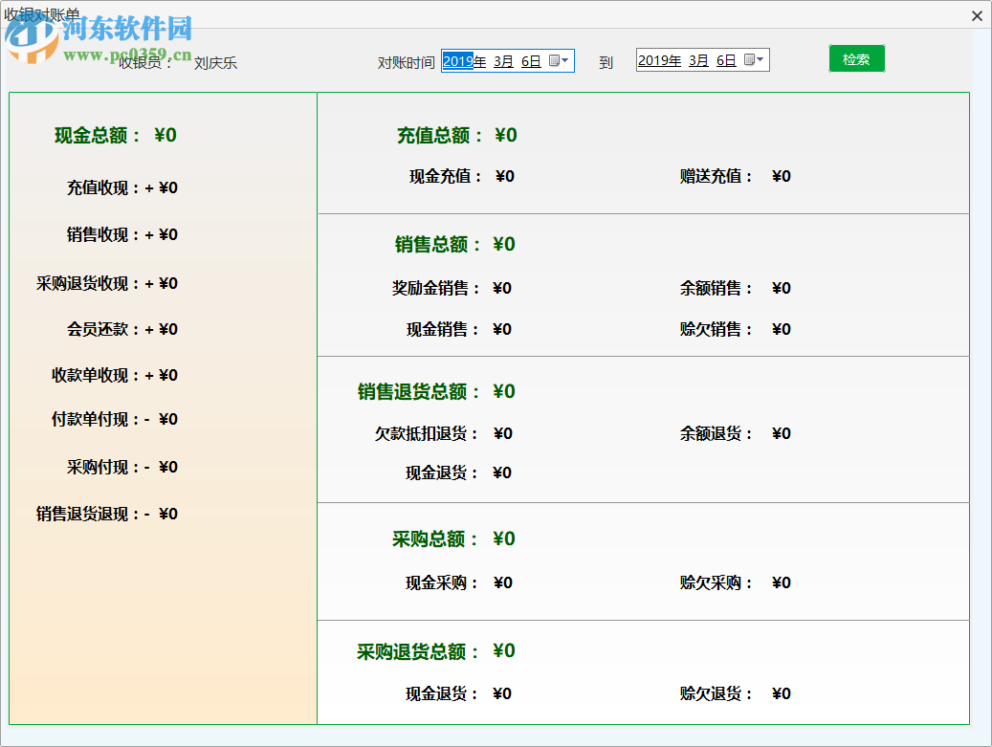Open the end date calendar dropdown
This screenshot has width=992, height=747.
pos(755,60)
